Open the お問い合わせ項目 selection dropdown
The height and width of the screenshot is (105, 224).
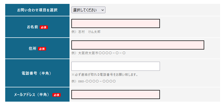coord(88,10)
